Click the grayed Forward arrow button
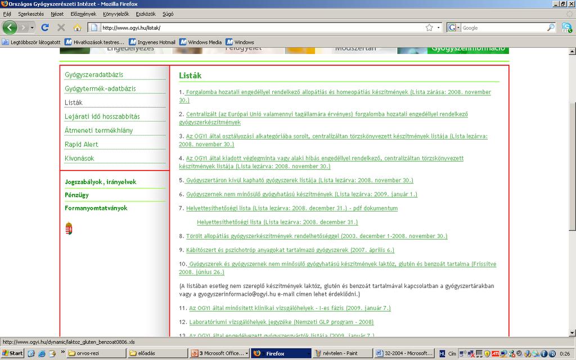 pos(23,28)
